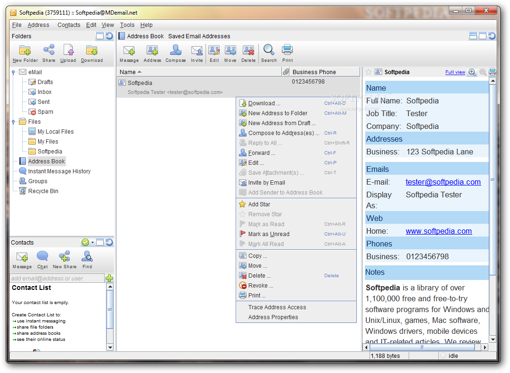
Task: Select Add Star from context menu
Action: [296, 204]
